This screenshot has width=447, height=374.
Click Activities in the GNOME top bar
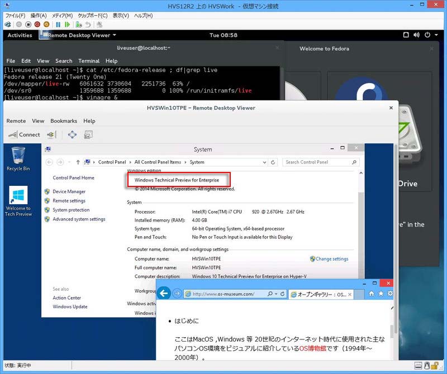coord(20,35)
